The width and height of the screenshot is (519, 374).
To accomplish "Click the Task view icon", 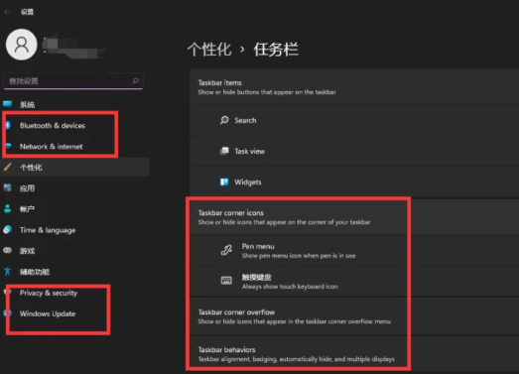I will click(x=224, y=151).
